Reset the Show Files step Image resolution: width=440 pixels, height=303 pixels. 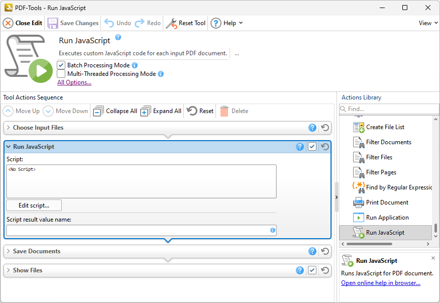(325, 270)
